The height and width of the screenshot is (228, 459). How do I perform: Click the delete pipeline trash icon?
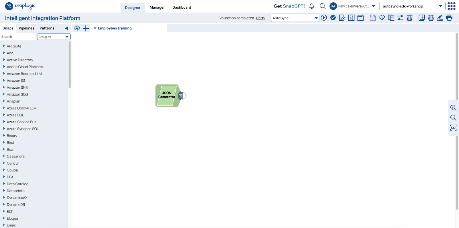pyautogui.click(x=410, y=18)
